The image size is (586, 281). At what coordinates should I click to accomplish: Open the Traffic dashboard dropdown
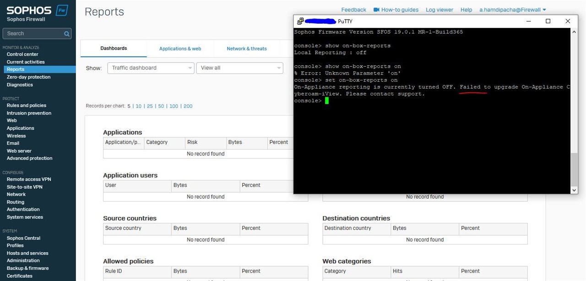(x=151, y=68)
